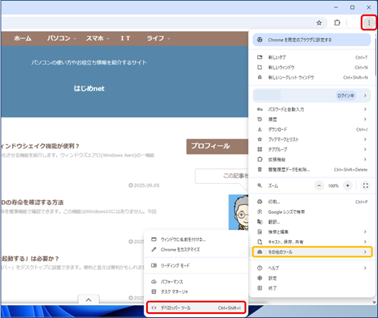Choose the 翻訳 translate entry
Screen dimensions: 378x318
pyautogui.click(x=311, y=222)
